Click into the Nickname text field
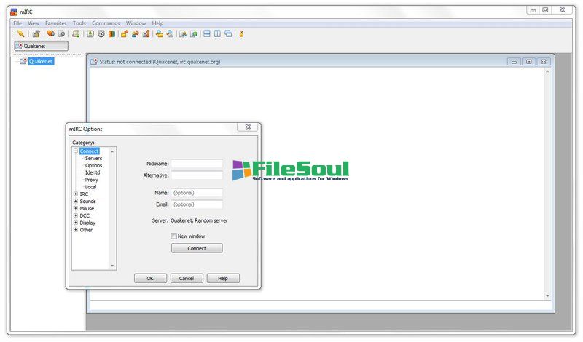 point(197,164)
